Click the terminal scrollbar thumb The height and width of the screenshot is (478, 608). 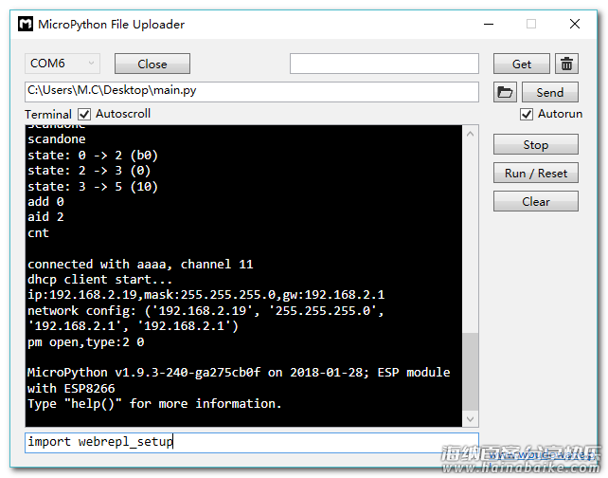pos(471,372)
